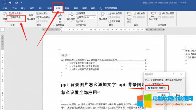Click the Save icon in quick access toolbar
Image resolution: width=196 pixels, height=110 pixels.
[5, 3]
